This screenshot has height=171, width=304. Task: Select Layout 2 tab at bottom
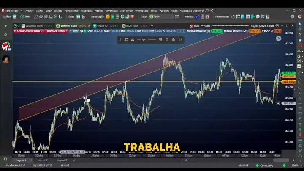point(43,160)
